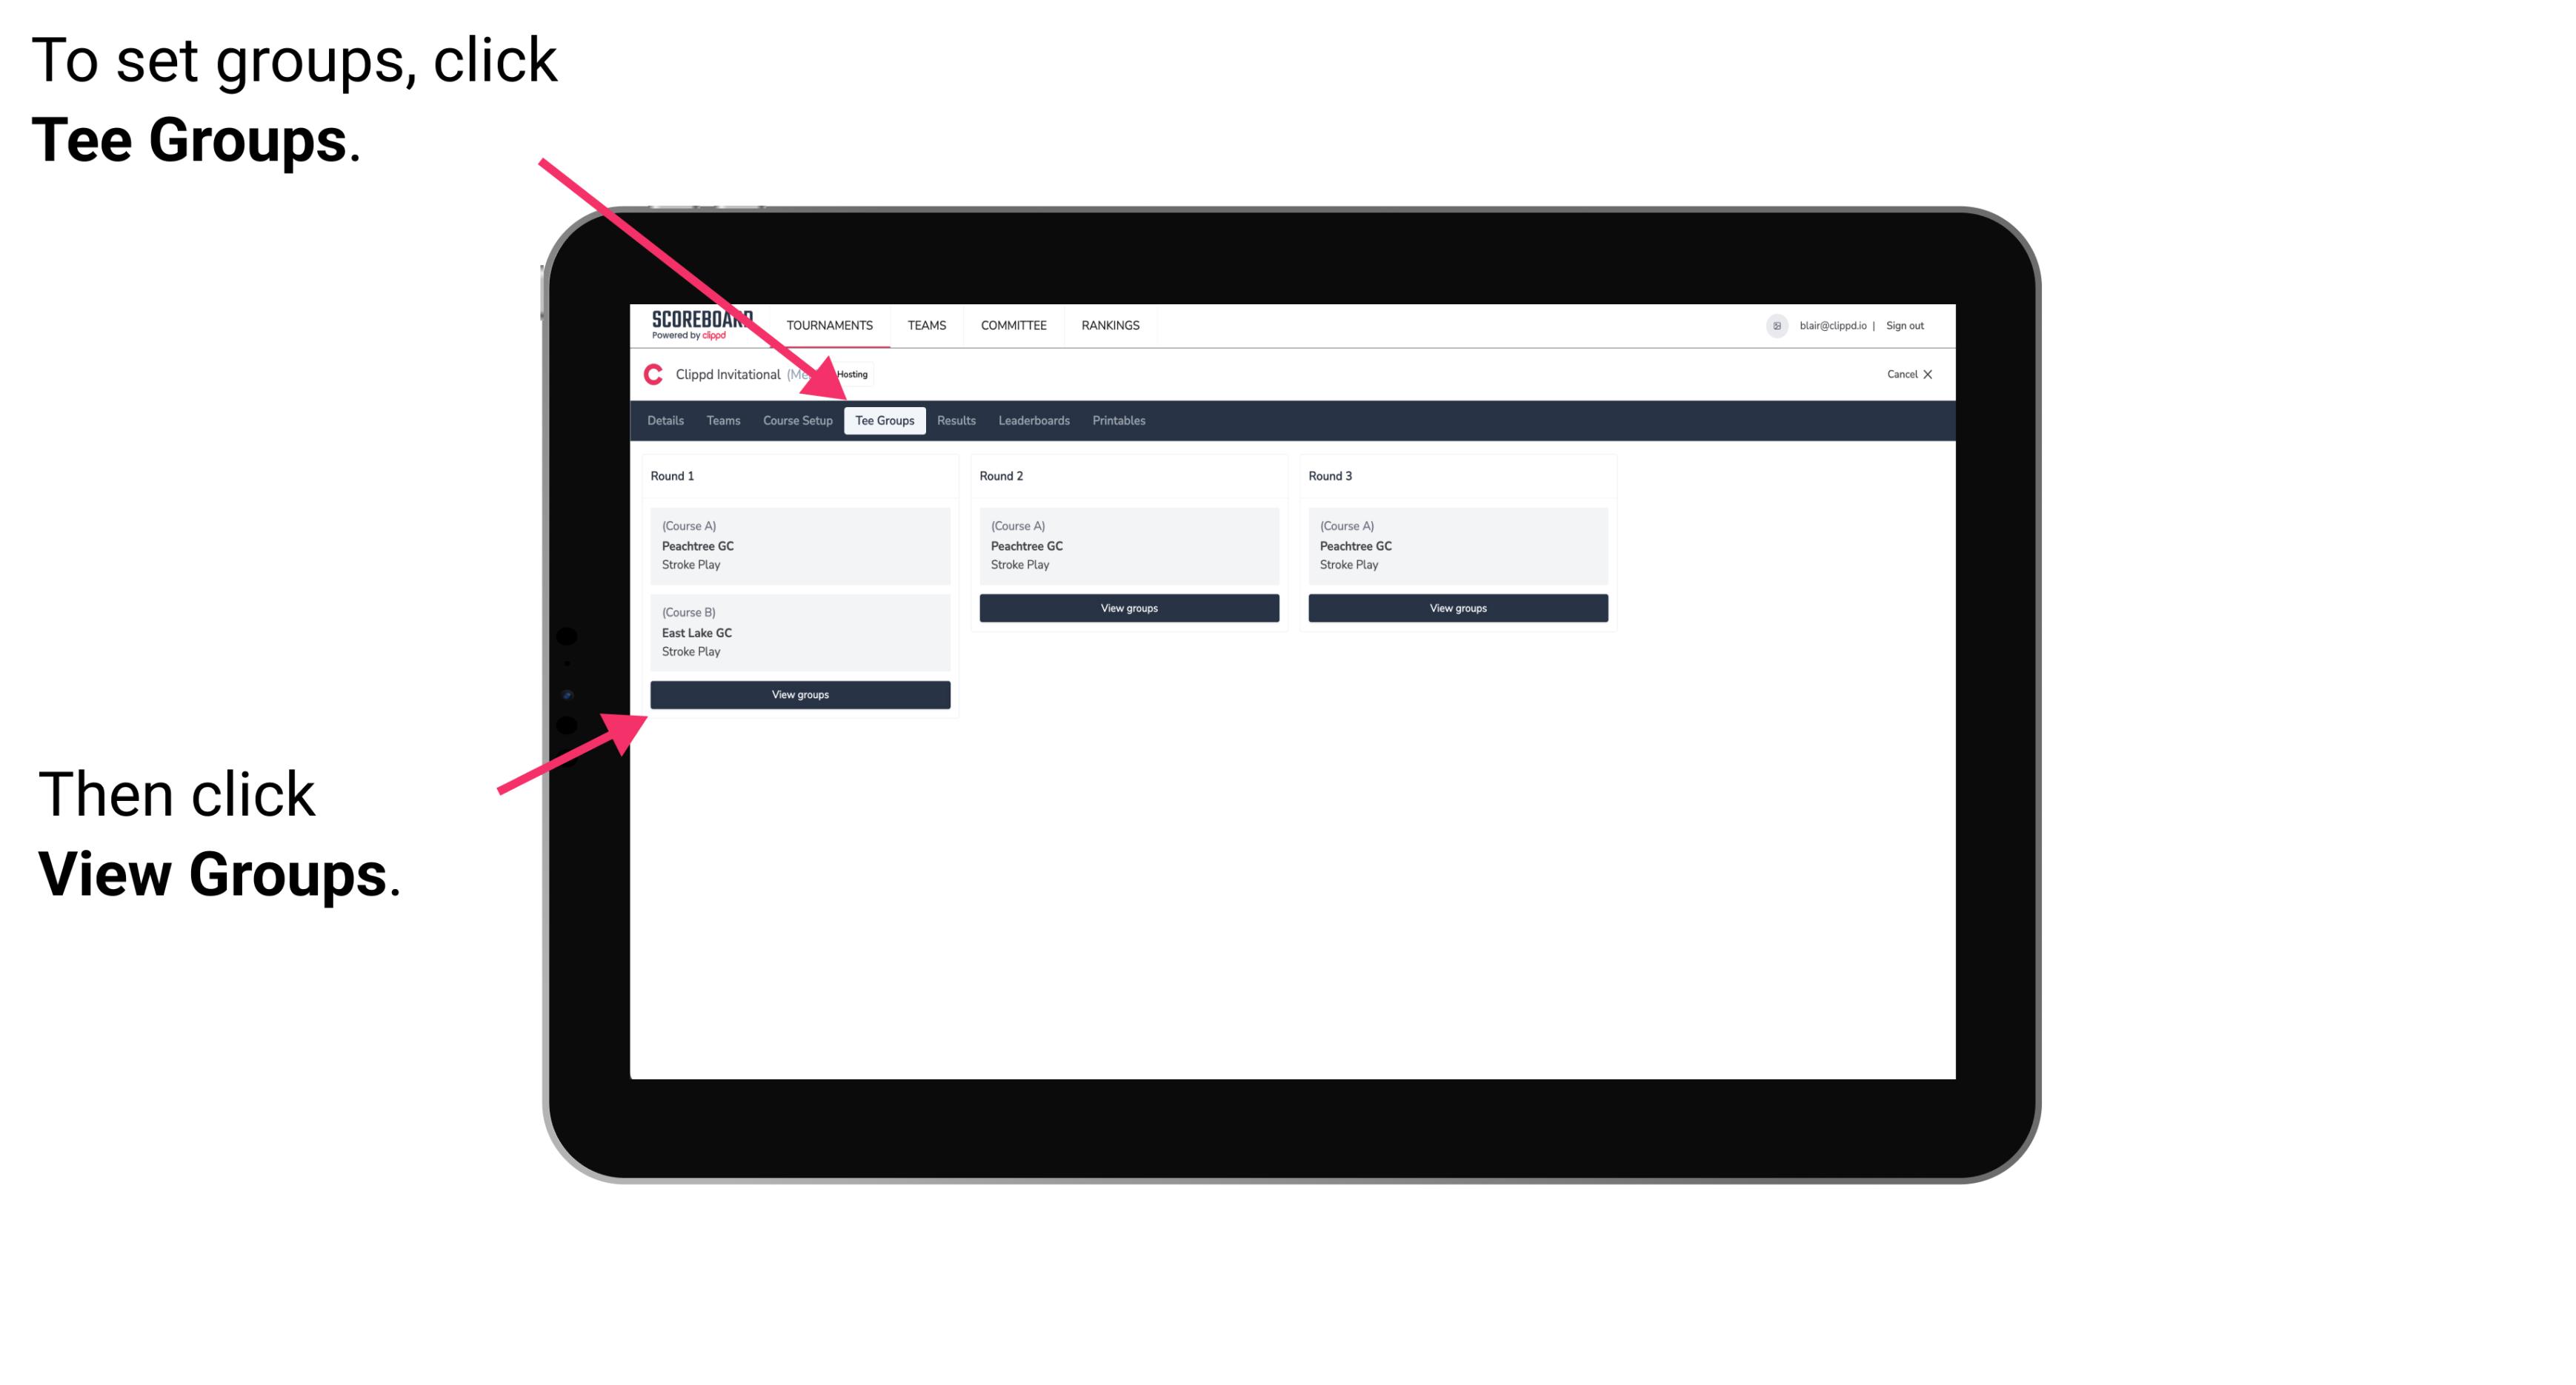Click View Groups for Round 1
2576x1385 pixels.
802,696
